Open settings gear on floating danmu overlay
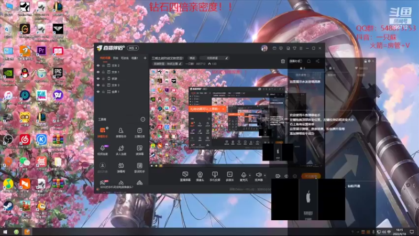 (x=369, y=61)
